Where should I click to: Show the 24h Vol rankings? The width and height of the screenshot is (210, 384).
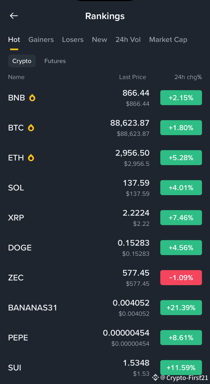[x=128, y=40]
